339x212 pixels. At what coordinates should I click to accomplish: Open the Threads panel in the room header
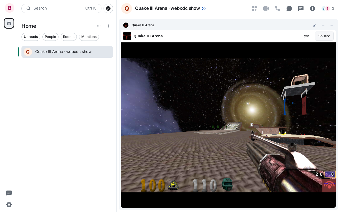point(301,8)
